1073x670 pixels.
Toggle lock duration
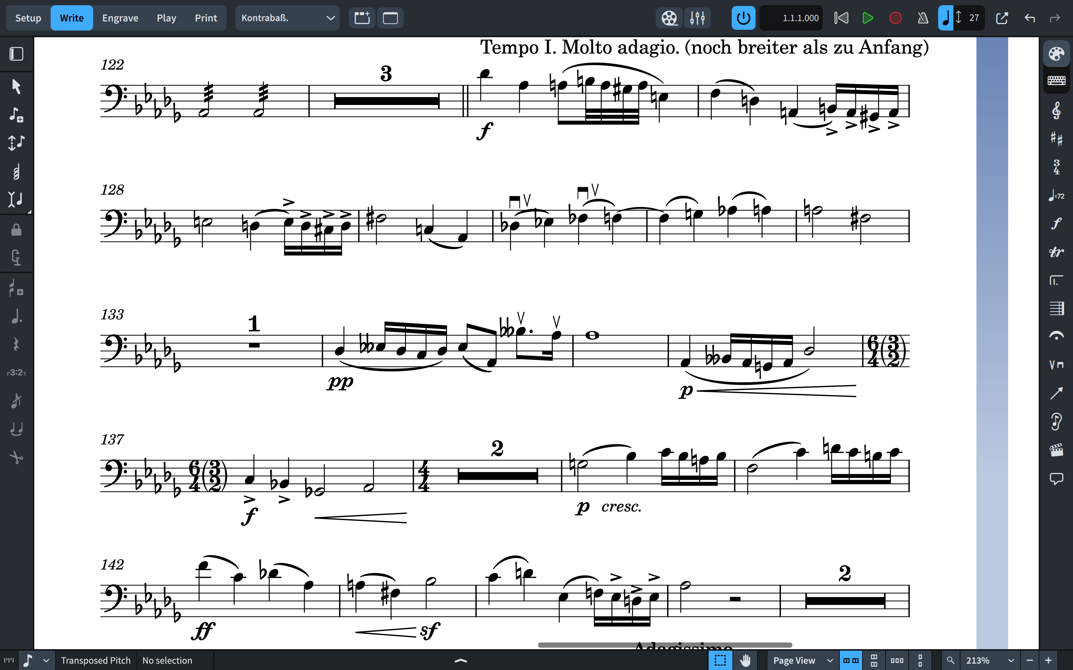pos(16,230)
